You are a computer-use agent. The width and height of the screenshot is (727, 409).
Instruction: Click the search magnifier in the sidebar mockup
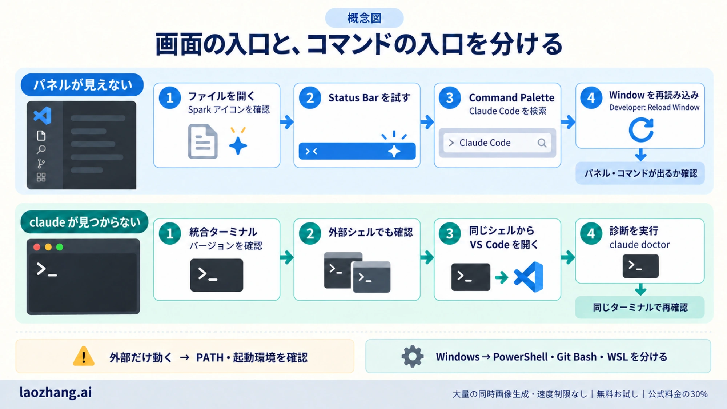pyautogui.click(x=41, y=149)
